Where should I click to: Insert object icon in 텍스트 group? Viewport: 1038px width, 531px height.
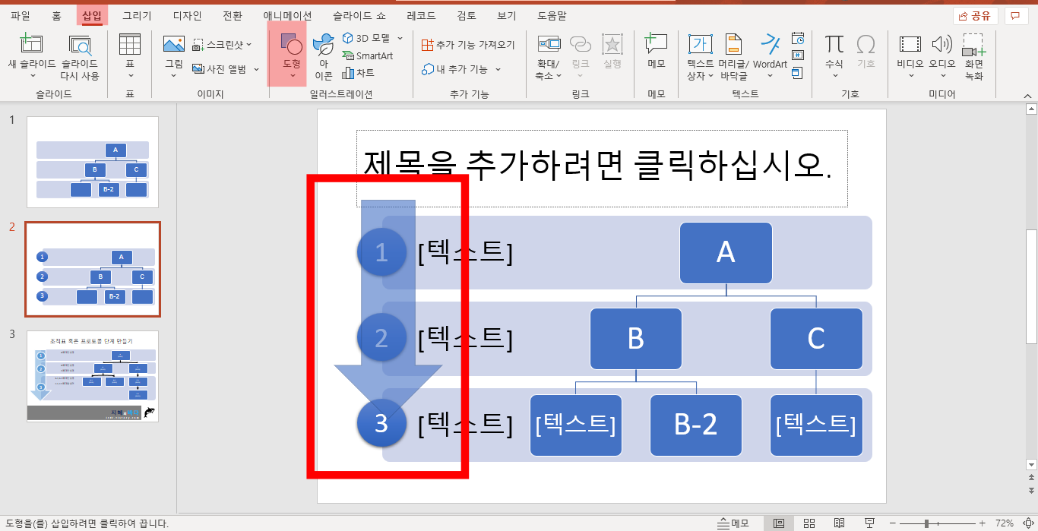(798, 73)
